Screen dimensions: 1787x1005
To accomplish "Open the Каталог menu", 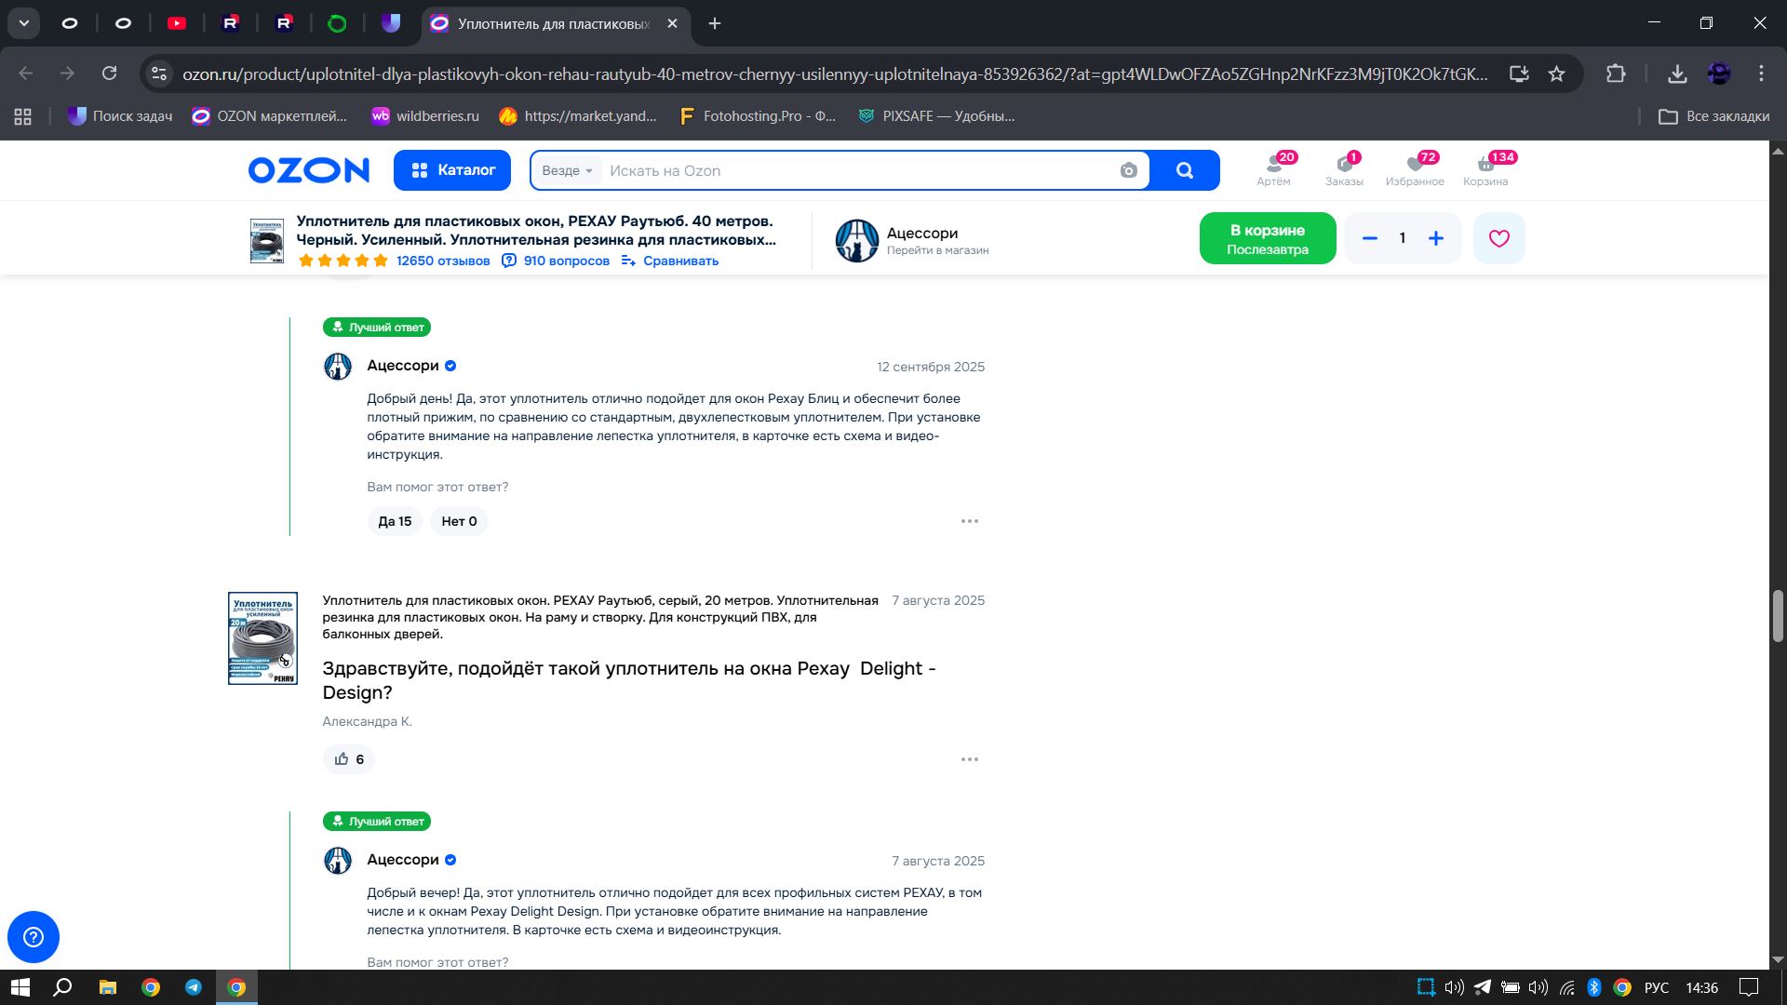I will pyautogui.click(x=452, y=170).
